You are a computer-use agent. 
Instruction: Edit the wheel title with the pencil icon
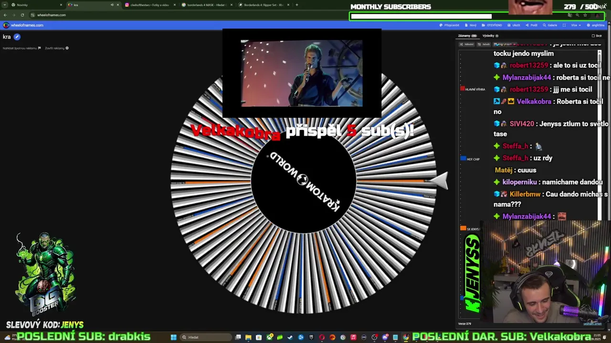coord(17,37)
